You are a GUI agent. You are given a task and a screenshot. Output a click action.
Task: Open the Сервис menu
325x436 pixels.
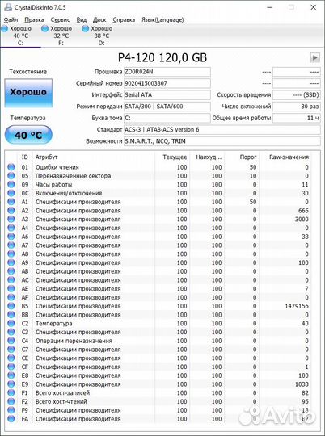pyautogui.click(x=60, y=20)
